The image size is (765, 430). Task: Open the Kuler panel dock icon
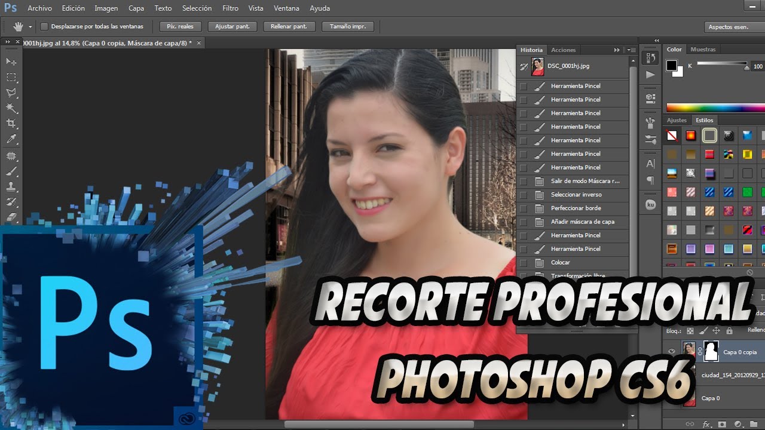click(x=650, y=205)
